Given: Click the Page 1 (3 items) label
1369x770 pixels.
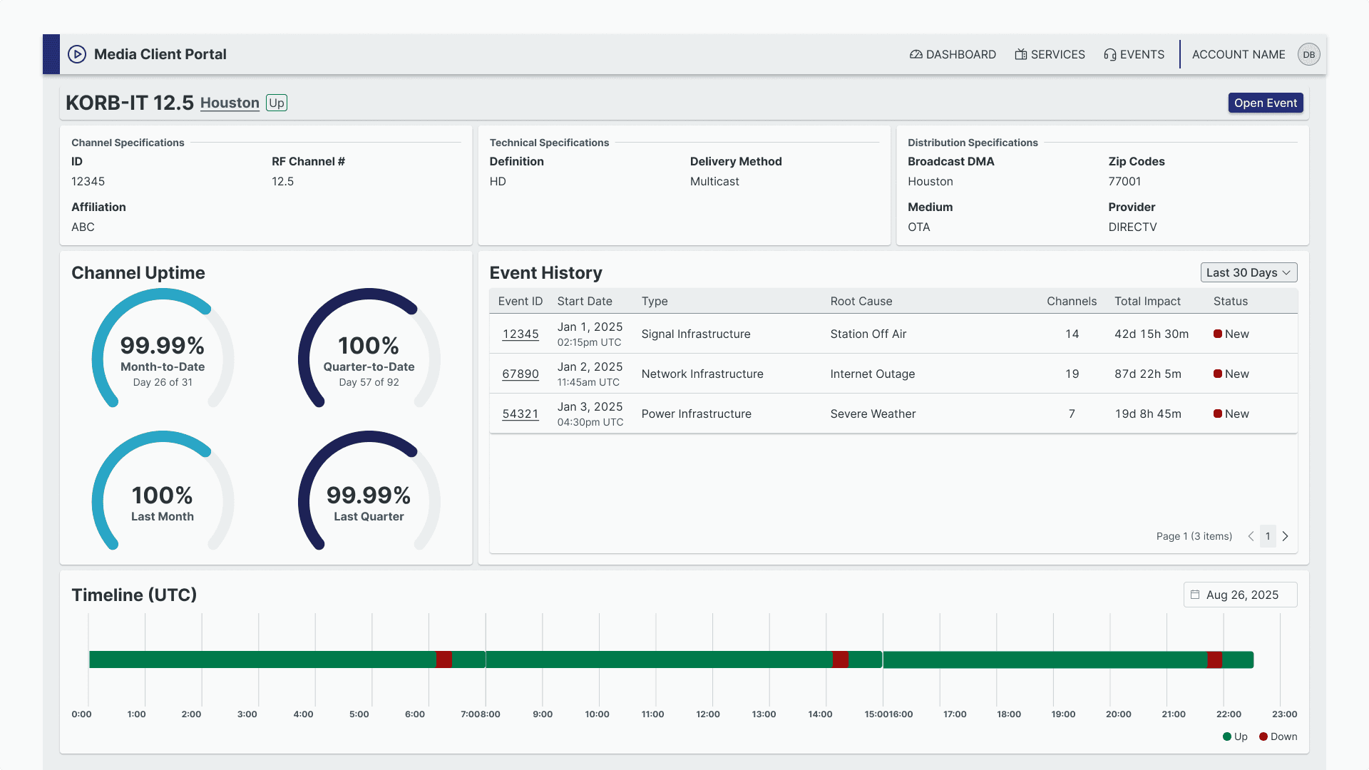Looking at the screenshot, I should click(1194, 536).
